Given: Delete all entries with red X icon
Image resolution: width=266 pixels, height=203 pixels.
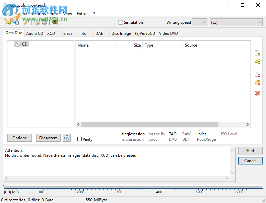Looking at the screenshot, I should coord(258,93).
